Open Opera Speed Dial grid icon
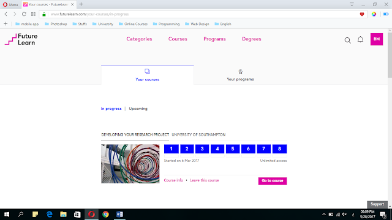Viewport: 392px width, 220px height. [x=33, y=14]
